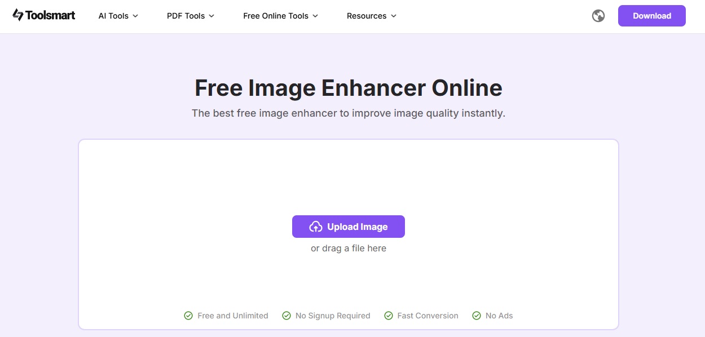Click the Free and Unlimited checkmark icon
The image size is (705, 337).
pos(188,316)
